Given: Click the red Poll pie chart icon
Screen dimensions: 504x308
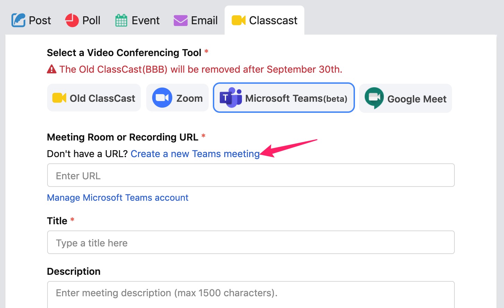Looking at the screenshot, I should pyautogui.click(x=72, y=20).
